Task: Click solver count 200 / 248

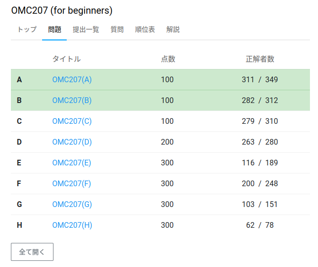Action: [260, 183]
